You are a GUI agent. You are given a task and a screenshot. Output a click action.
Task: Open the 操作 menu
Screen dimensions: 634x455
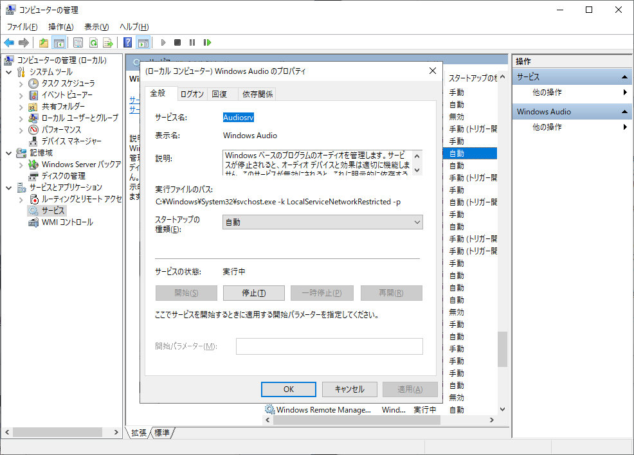pyautogui.click(x=60, y=26)
